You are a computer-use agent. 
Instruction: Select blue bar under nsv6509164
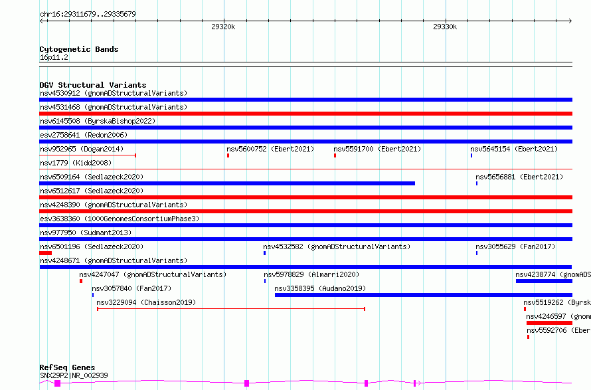227,183
